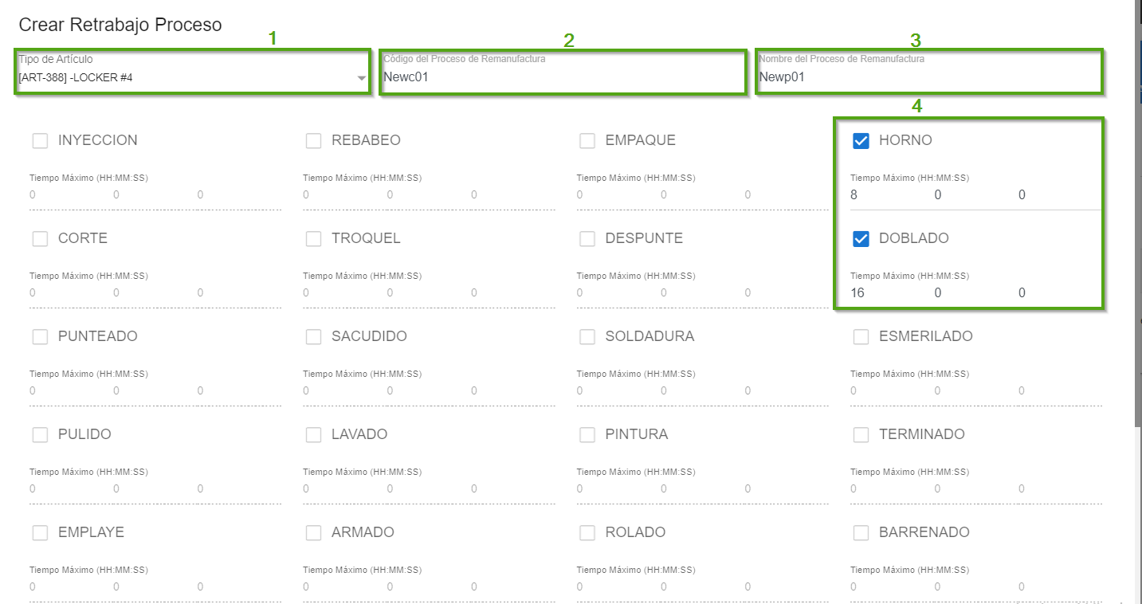Check the ESMERILADO checkbox
Image resolution: width=1142 pixels, height=604 pixels.
(x=861, y=337)
